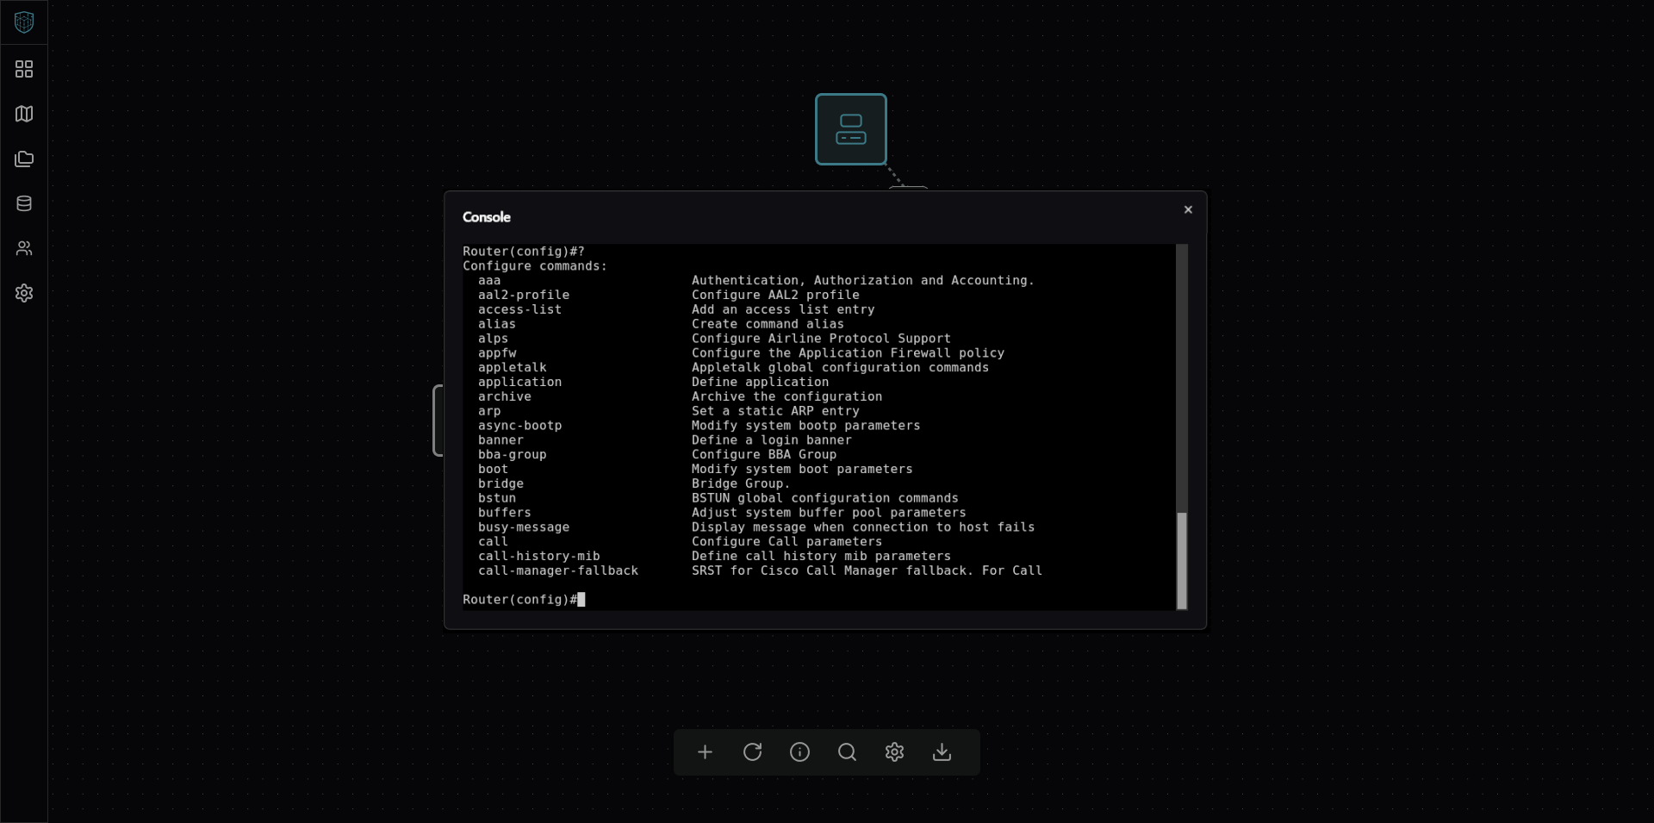Show info via the bottom toolbar icon
Image resolution: width=1654 pixels, height=823 pixels.
point(799,752)
